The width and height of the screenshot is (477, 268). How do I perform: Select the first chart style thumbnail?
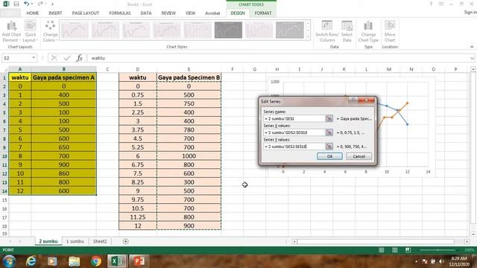click(75, 30)
